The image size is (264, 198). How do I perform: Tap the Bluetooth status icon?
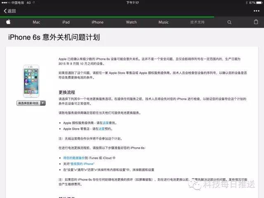click(247, 3)
